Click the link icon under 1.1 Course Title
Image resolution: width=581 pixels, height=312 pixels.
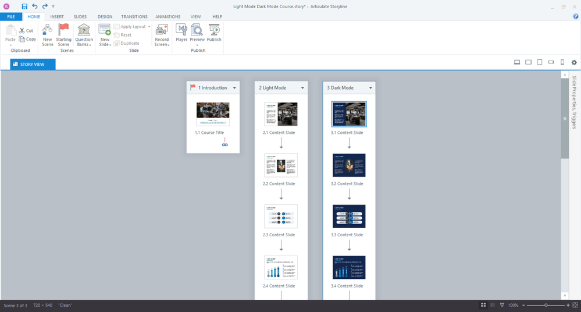click(225, 145)
